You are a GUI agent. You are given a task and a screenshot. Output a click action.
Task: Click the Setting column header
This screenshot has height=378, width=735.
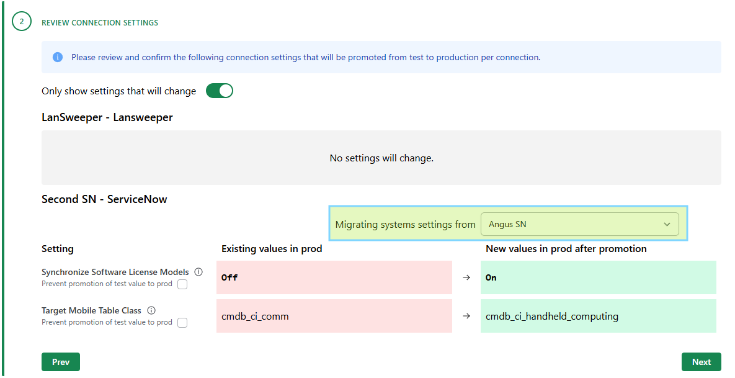pyautogui.click(x=58, y=248)
